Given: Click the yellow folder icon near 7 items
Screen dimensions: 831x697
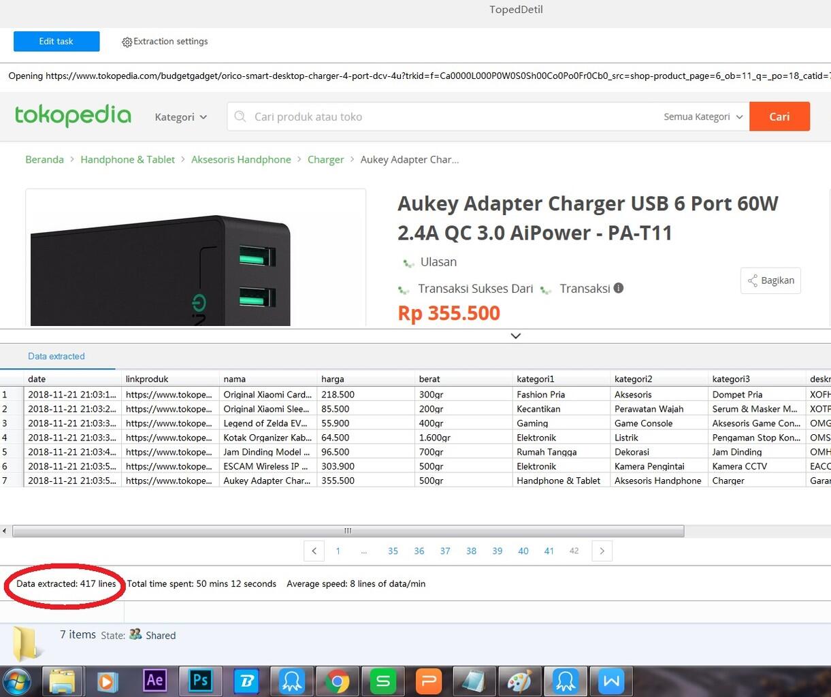Looking at the screenshot, I should (26, 643).
